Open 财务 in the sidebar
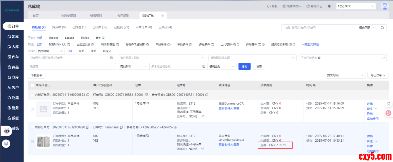The width and height of the screenshot is (393, 162). pos(13,108)
